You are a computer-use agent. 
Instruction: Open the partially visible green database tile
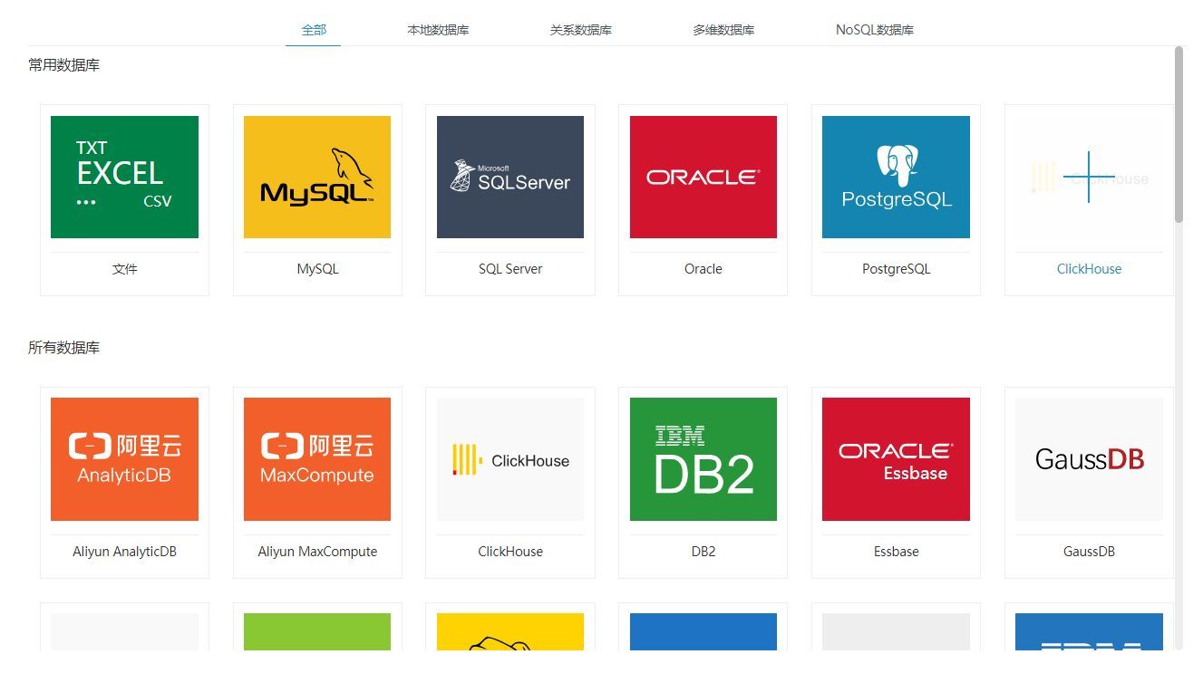point(317,631)
